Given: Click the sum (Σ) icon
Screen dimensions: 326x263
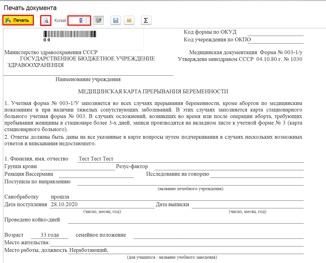Looking at the screenshot, I should (x=146, y=20).
